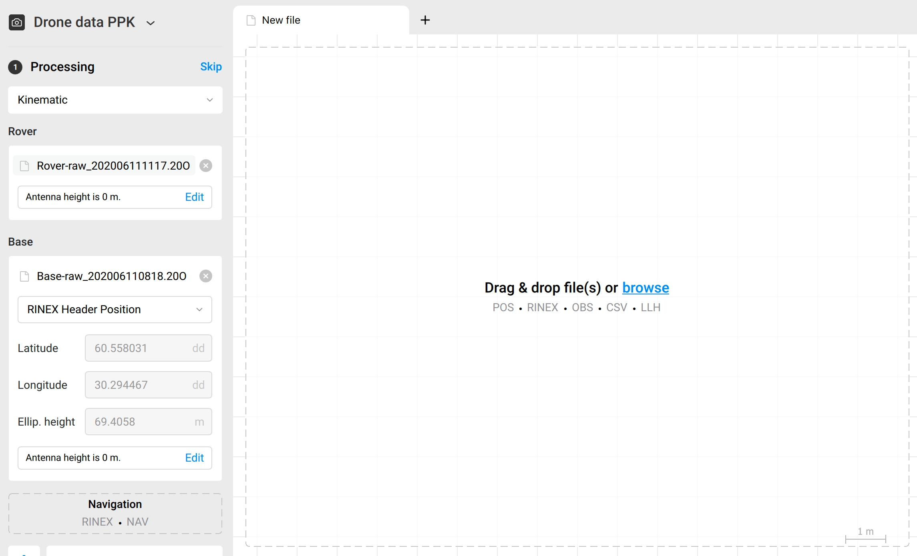
Task: Click the Base-raw file document icon
Action: (24, 276)
